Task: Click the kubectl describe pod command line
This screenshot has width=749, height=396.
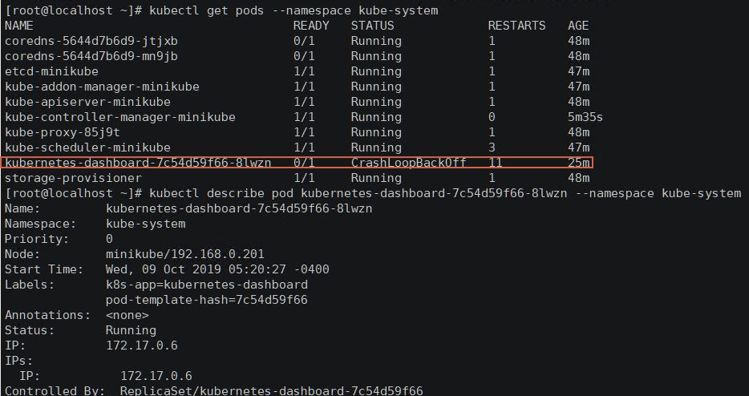Action: pyautogui.click(x=373, y=193)
